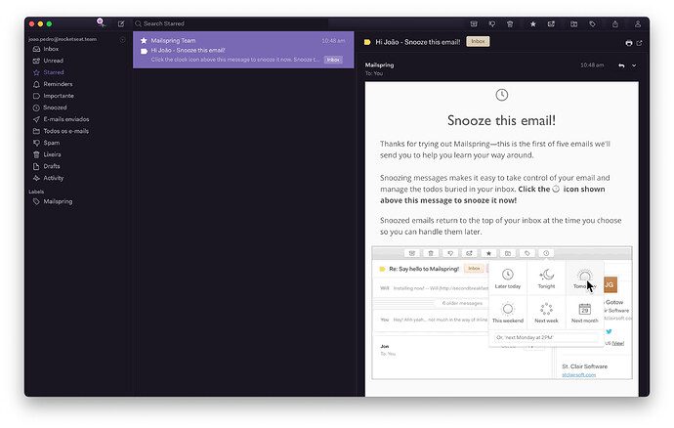Print the current email thread

629,43
